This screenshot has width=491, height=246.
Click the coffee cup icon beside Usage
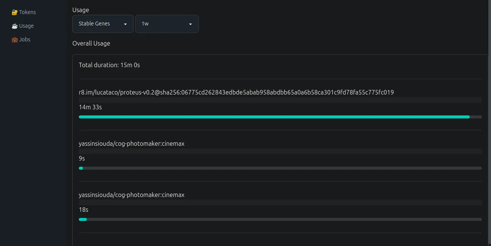(x=14, y=26)
